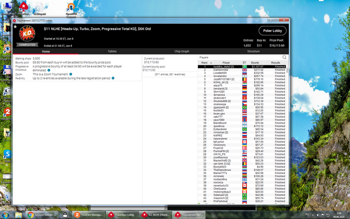Viewport: 350px width, 219px height.
Task: Sort the list by Bounty column
Action: click(255, 62)
